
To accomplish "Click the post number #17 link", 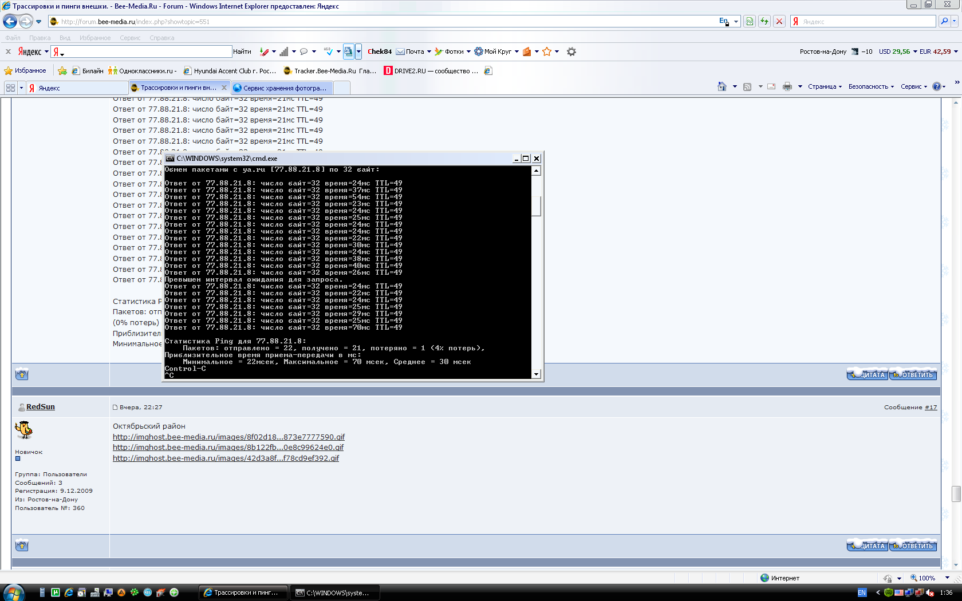I will [931, 408].
